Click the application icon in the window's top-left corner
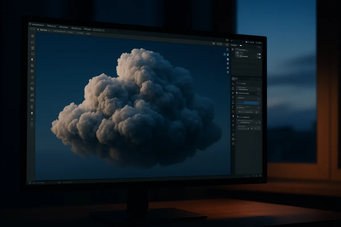The height and width of the screenshot is (227, 341). [30, 24]
